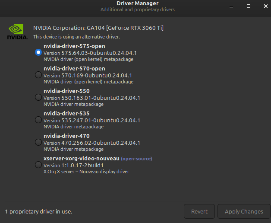Click 570 driver's 'NVIDIA driver (open kernel) metapackage' description
The image size is (271, 223).
[x=88, y=82]
